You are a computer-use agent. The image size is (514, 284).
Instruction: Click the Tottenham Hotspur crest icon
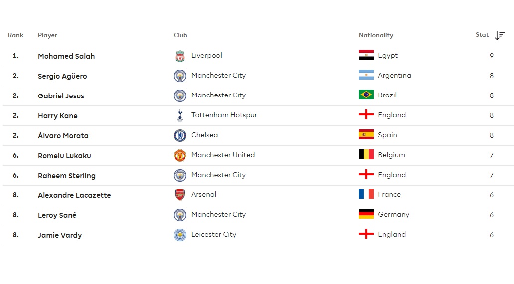coord(180,115)
